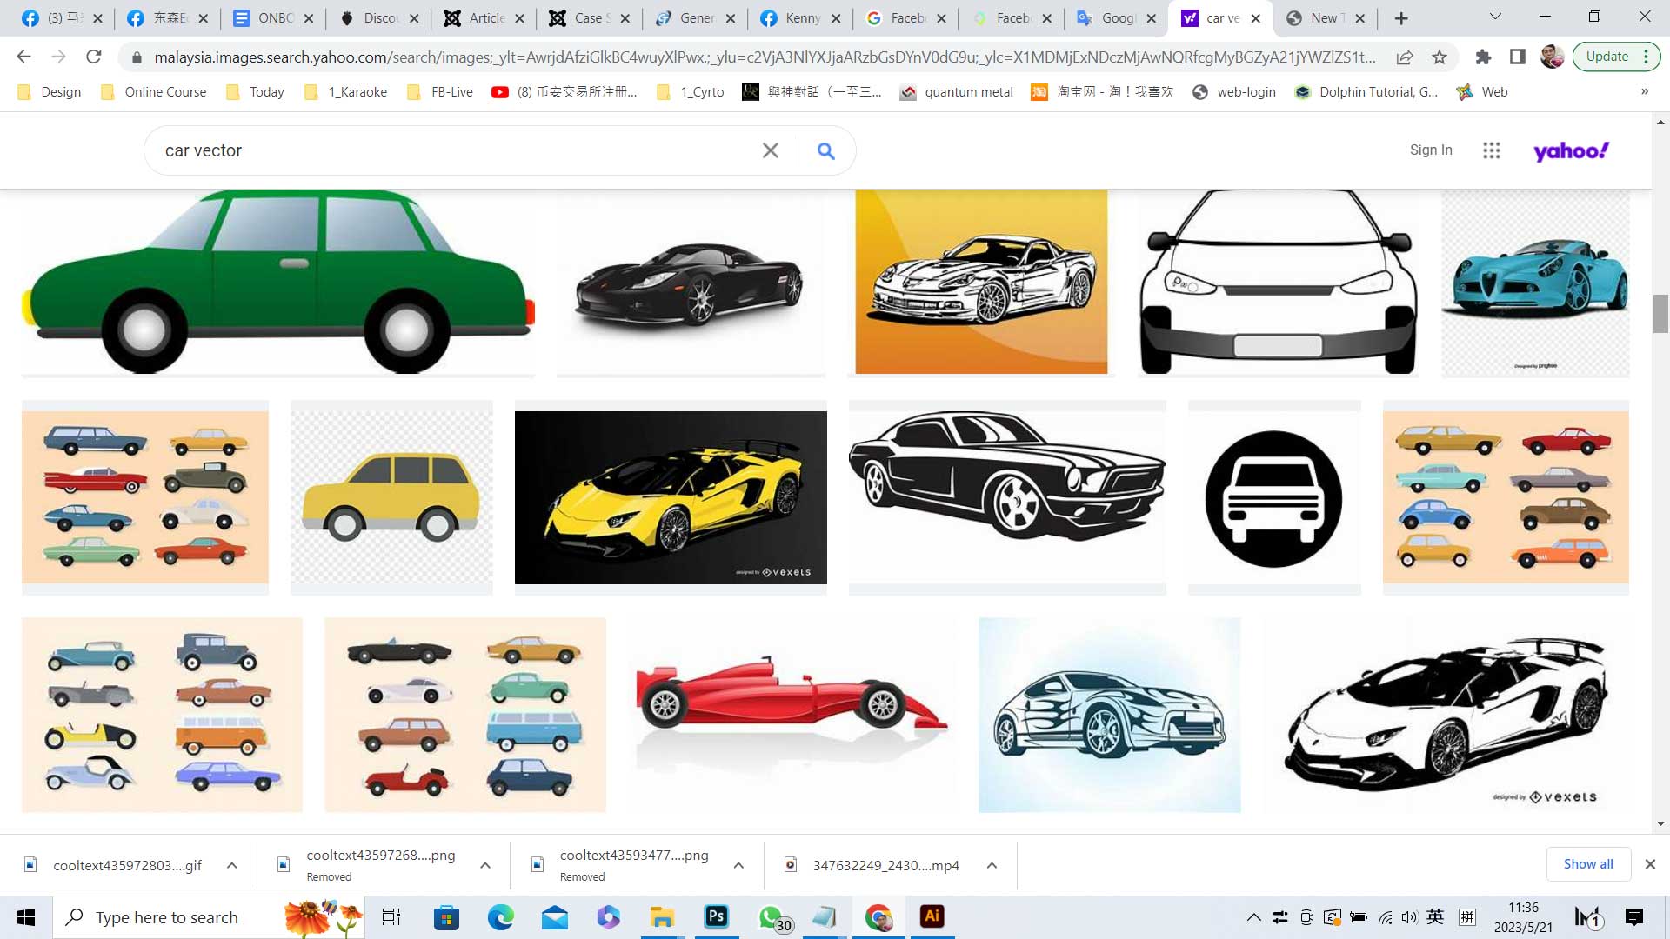Click the address bar URL
The height and width of the screenshot is (939, 1670).
coord(764,57)
